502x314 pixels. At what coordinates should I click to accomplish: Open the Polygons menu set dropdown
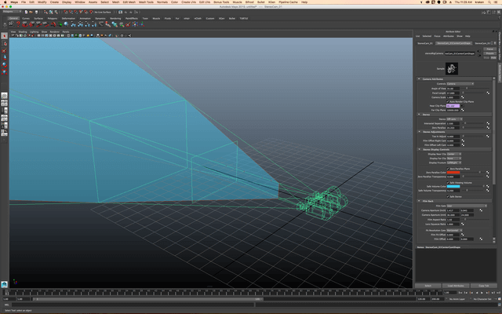[x=12, y=12]
